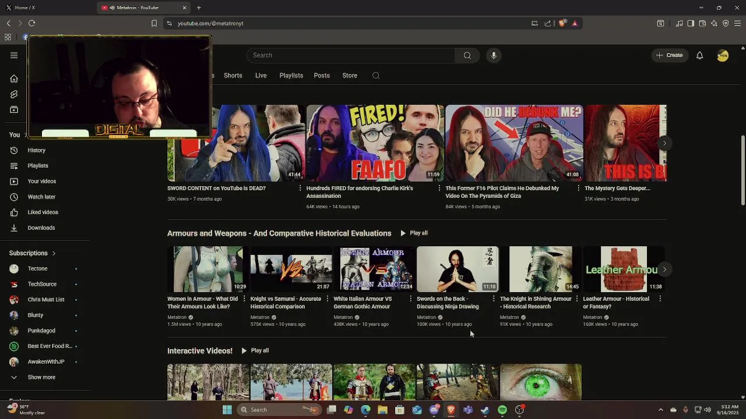Open YouTube notifications bell
This screenshot has width=746, height=419.
(x=699, y=55)
